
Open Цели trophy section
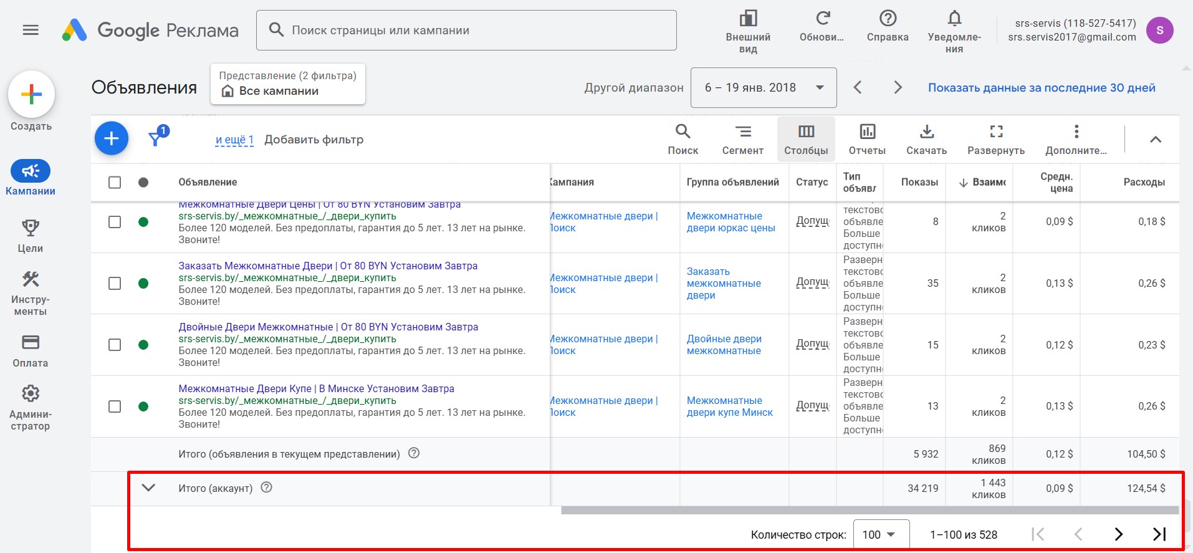tap(31, 236)
